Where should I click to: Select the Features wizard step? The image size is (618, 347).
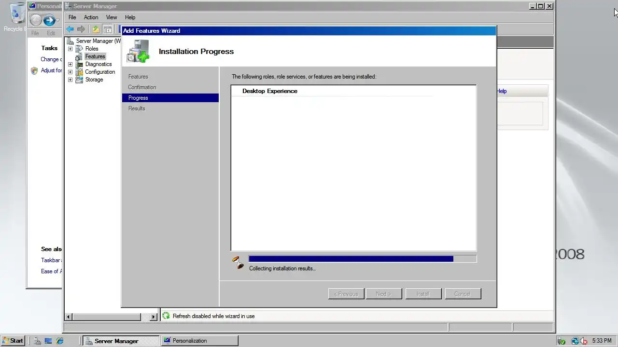(x=138, y=77)
